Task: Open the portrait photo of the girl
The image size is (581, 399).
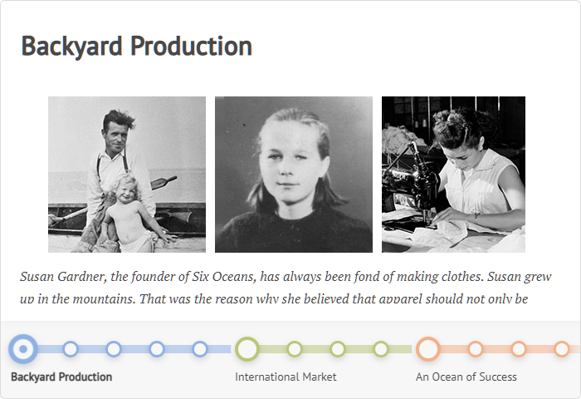Action: 294,175
